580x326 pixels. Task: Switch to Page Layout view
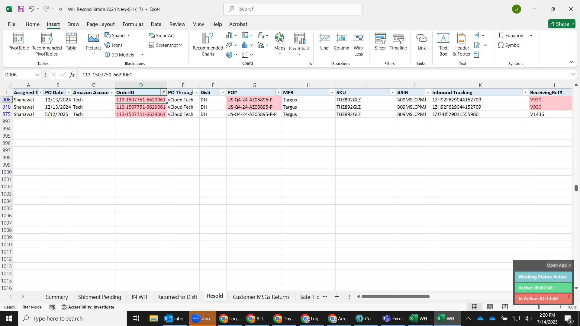pos(490,307)
